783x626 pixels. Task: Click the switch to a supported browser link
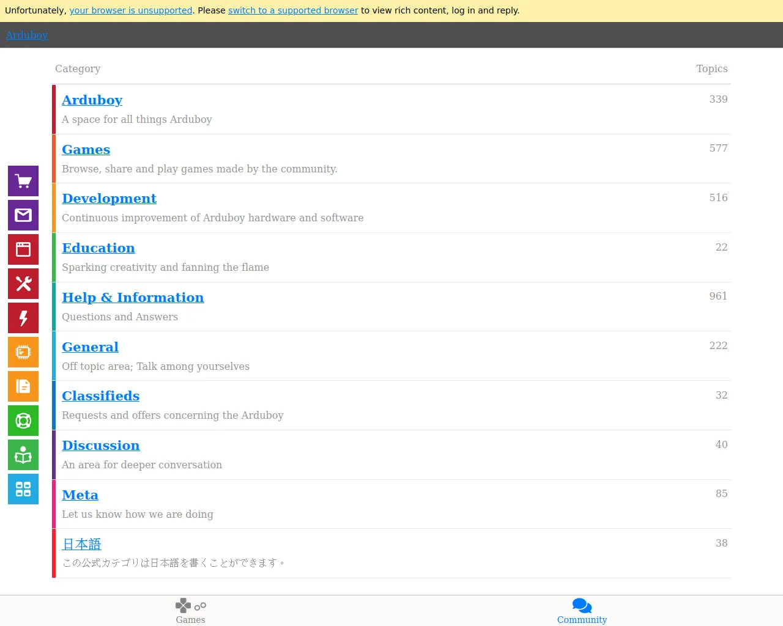tap(292, 10)
